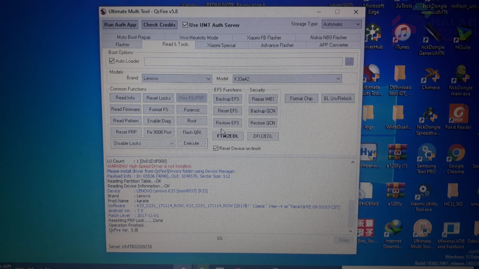The width and height of the screenshot is (479, 269).
Task: Toggle Use UMT Auth Server checkbox
Action: pos(185,25)
